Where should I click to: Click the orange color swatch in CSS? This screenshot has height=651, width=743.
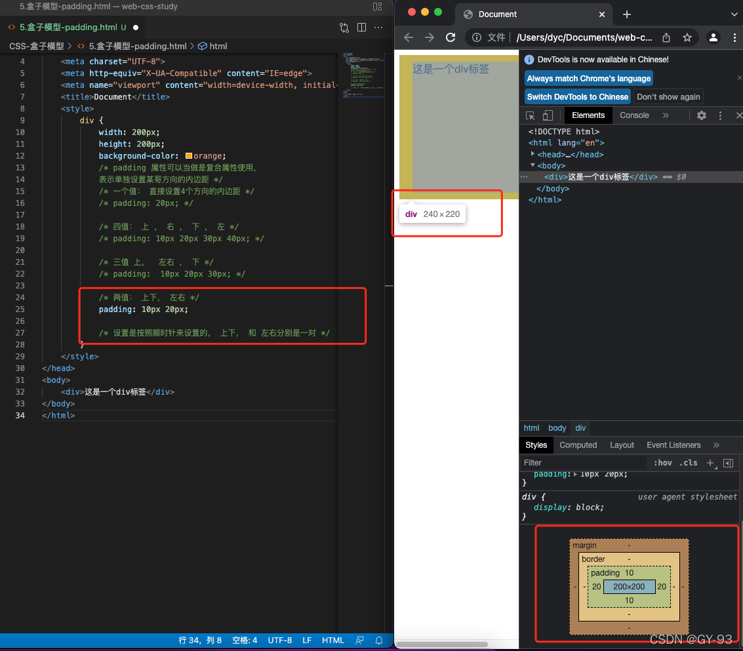click(189, 156)
